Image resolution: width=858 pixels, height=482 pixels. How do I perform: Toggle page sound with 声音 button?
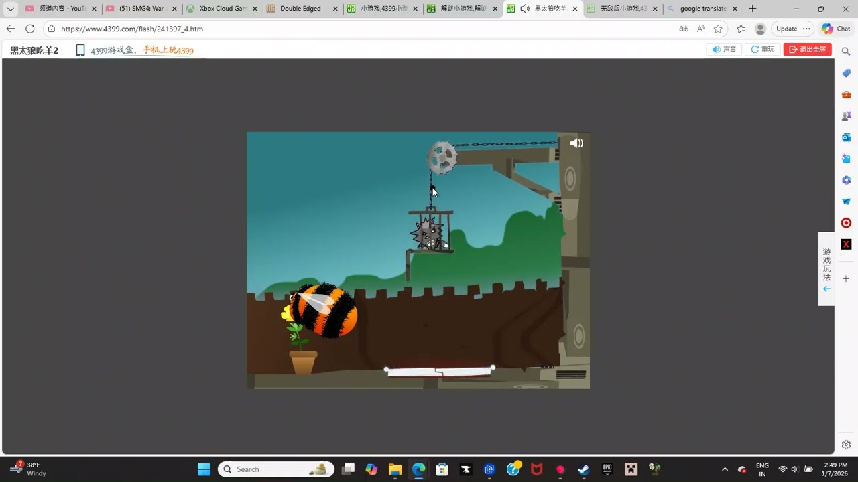[724, 49]
